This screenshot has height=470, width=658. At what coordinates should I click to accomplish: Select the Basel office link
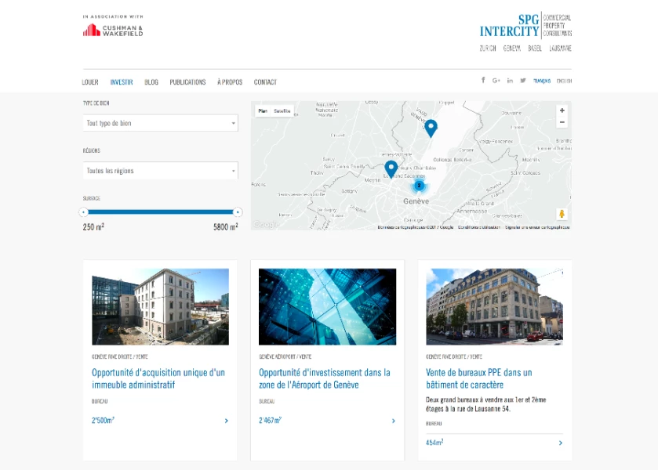[x=535, y=49]
